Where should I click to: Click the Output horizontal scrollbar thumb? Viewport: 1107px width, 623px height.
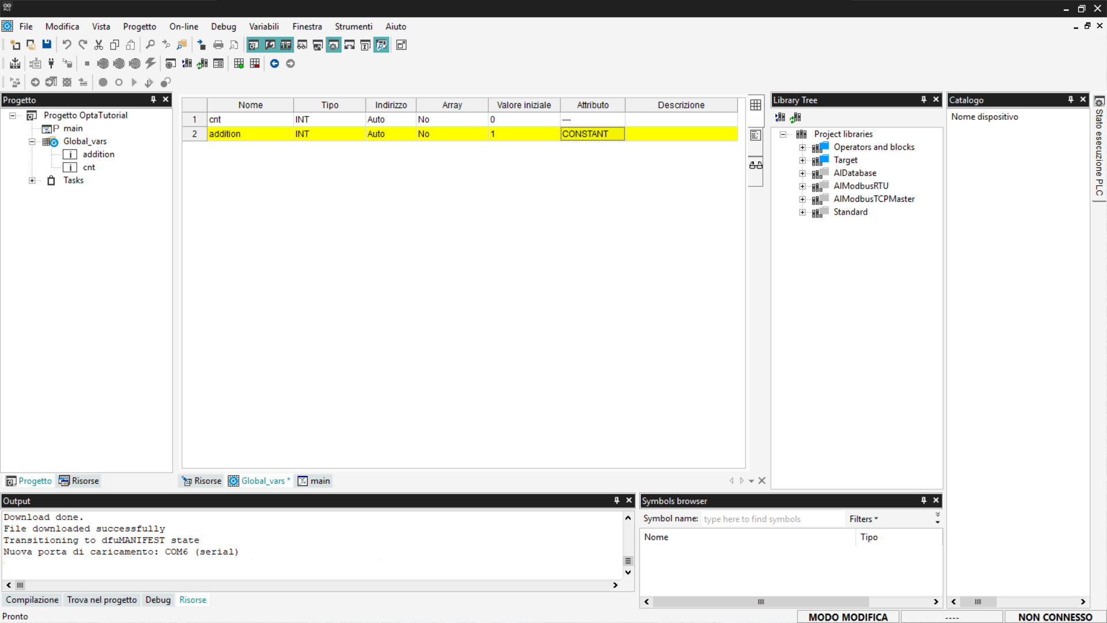[20, 585]
